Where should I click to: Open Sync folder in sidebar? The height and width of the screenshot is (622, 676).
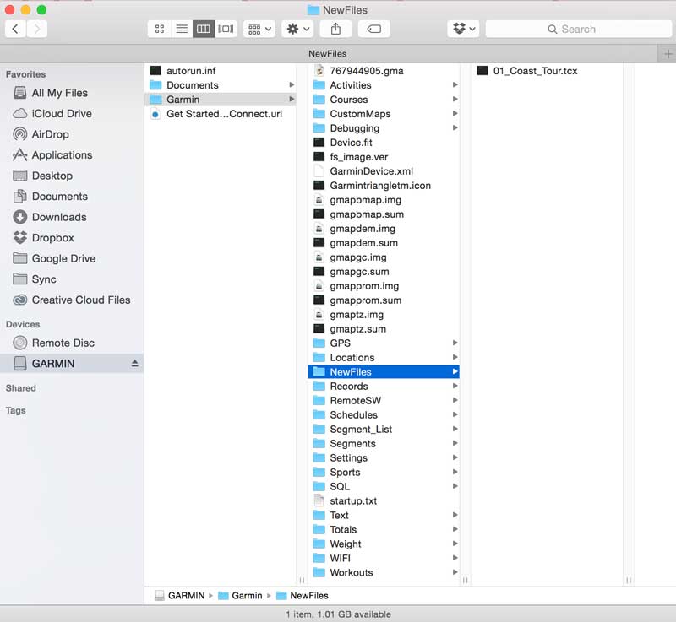tap(35, 279)
